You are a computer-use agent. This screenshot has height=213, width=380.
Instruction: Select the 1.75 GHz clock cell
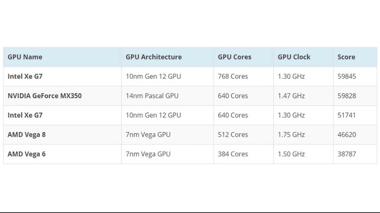pos(291,134)
